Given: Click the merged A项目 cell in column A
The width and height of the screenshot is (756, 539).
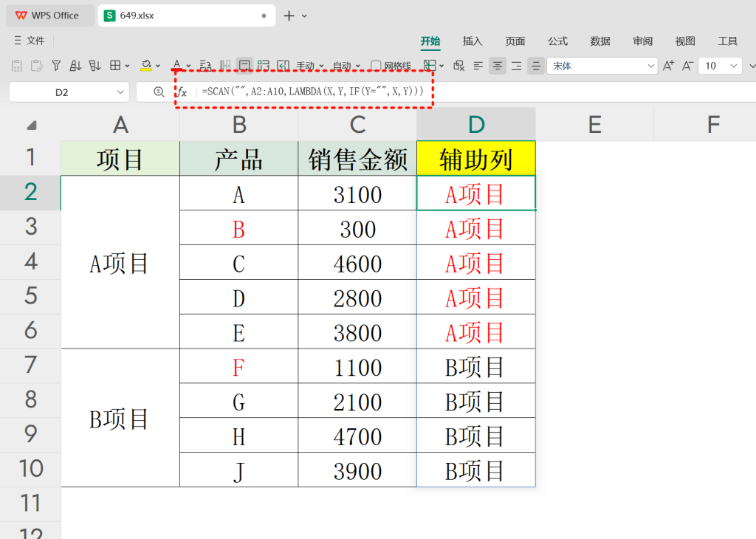Looking at the screenshot, I should (120, 262).
